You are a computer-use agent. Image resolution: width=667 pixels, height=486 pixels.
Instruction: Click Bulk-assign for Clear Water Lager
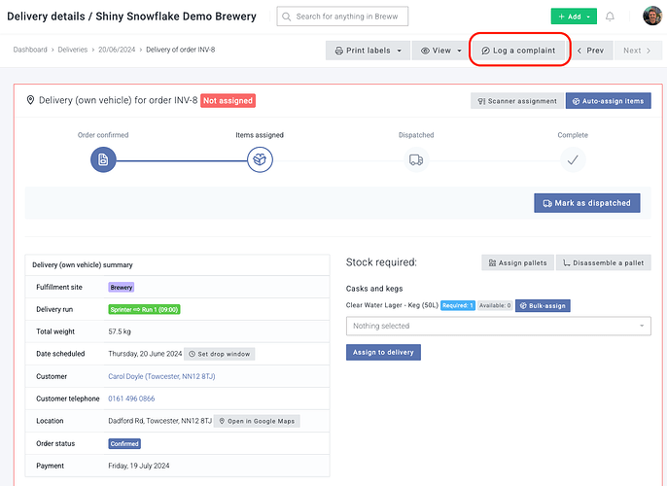coord(543,306)
